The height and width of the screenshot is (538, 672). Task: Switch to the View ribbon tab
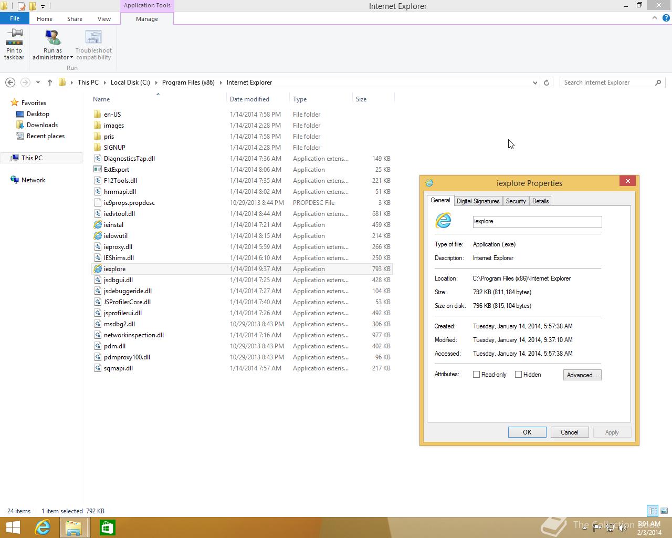tap(104, 18)
